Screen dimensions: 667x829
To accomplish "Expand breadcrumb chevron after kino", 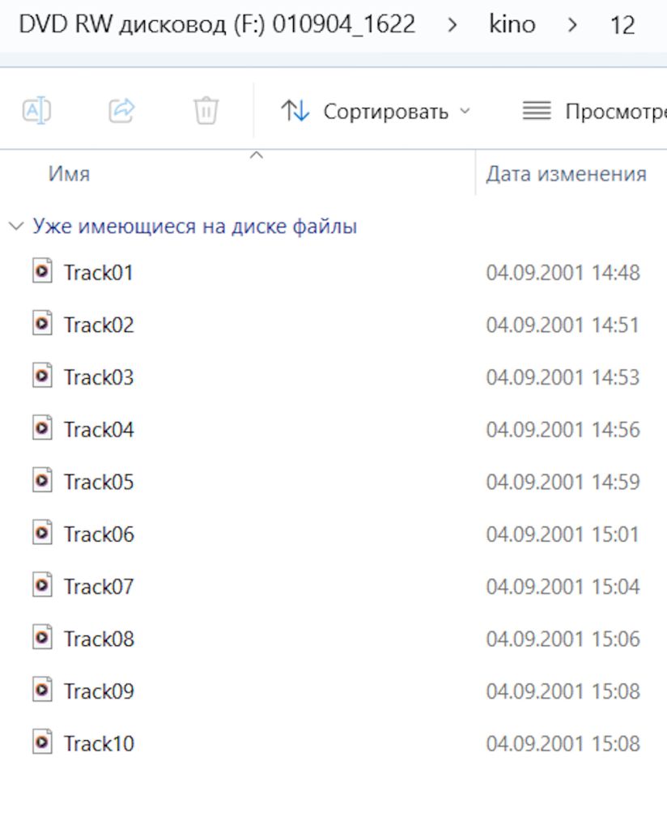I will [x=571, y=24].
